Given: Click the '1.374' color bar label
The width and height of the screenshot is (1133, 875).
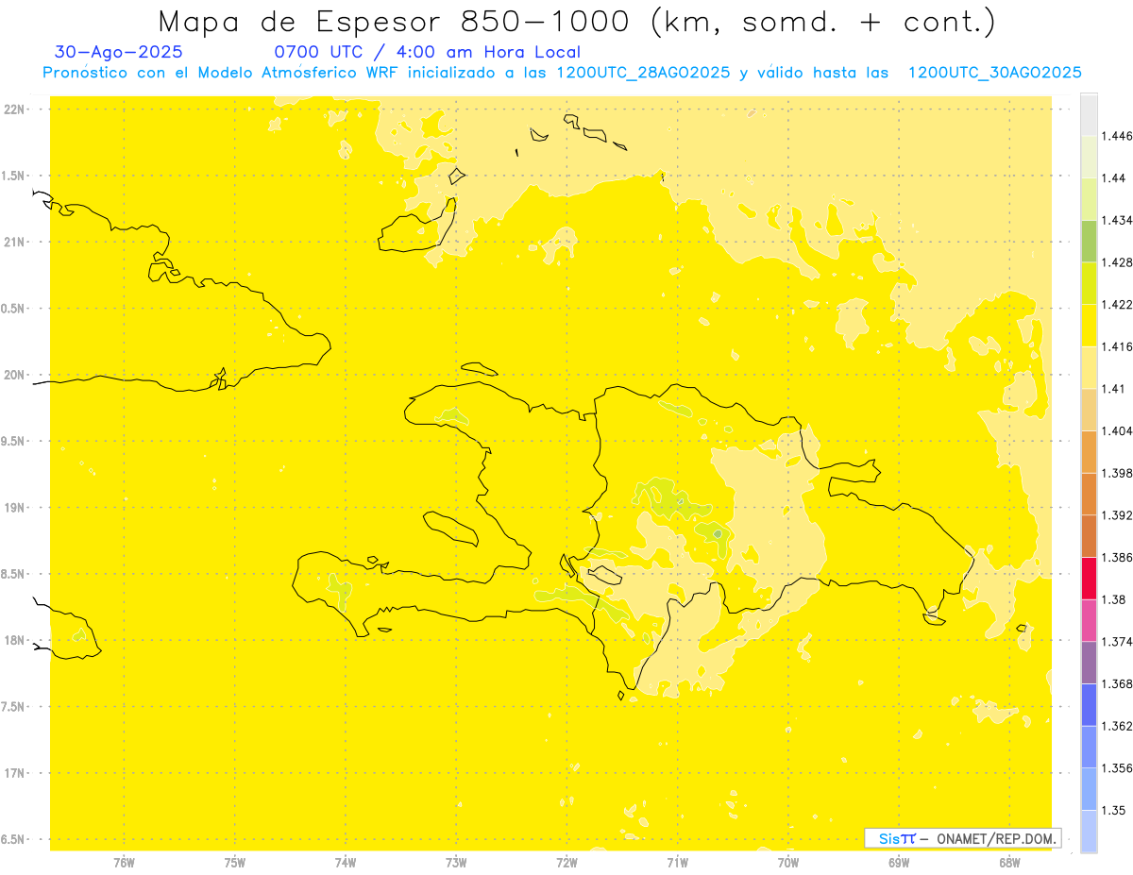Looking at the screenshot, I should click(1117, 641).
